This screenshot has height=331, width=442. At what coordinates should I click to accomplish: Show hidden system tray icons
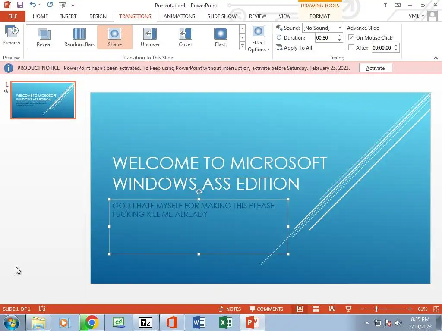(367, 323)
